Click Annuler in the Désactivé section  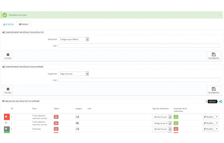tap(8, 55)
